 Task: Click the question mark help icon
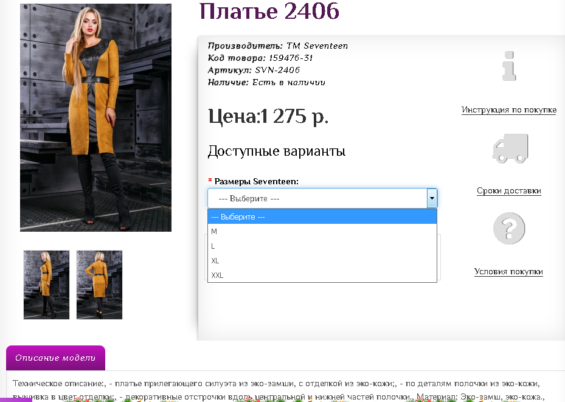(x=509, y=229)
